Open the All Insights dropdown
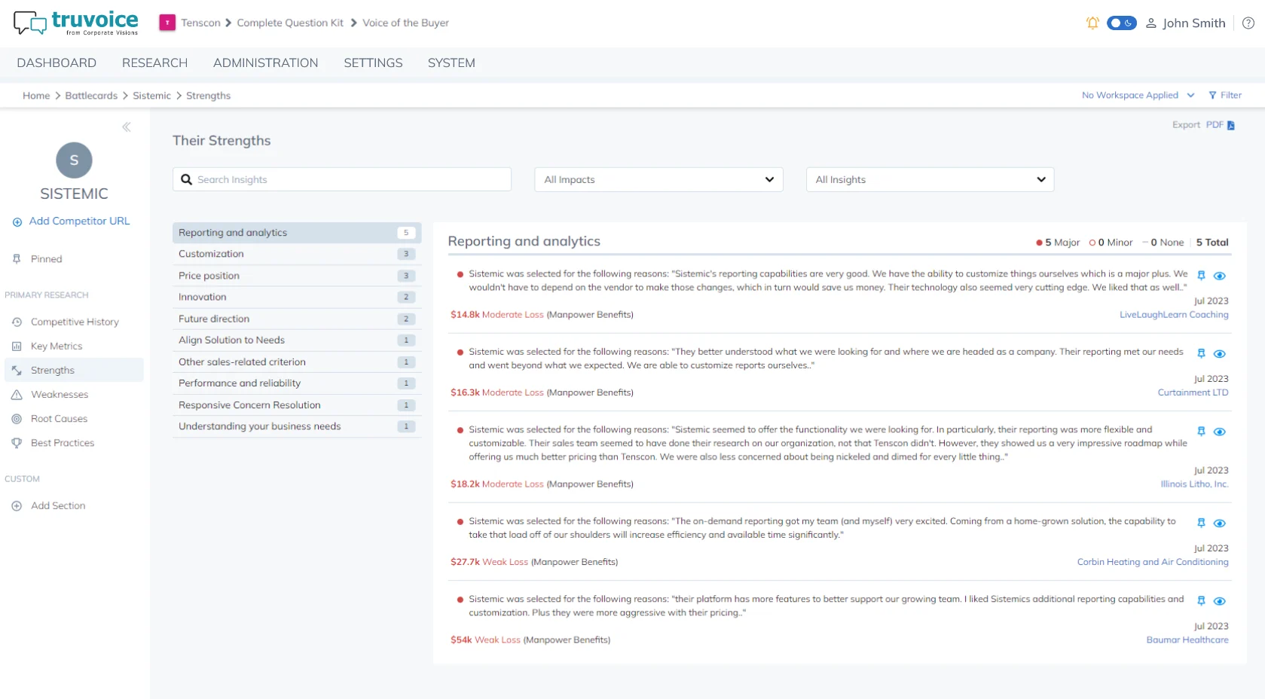 [930, 179]
